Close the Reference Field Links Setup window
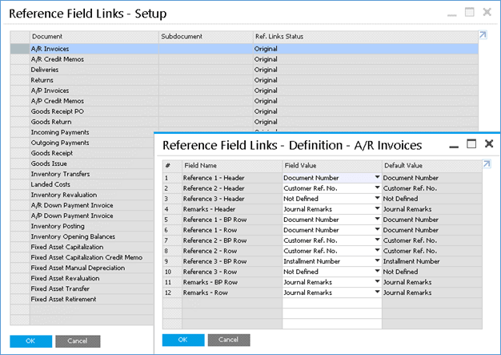 click(487, 12)
